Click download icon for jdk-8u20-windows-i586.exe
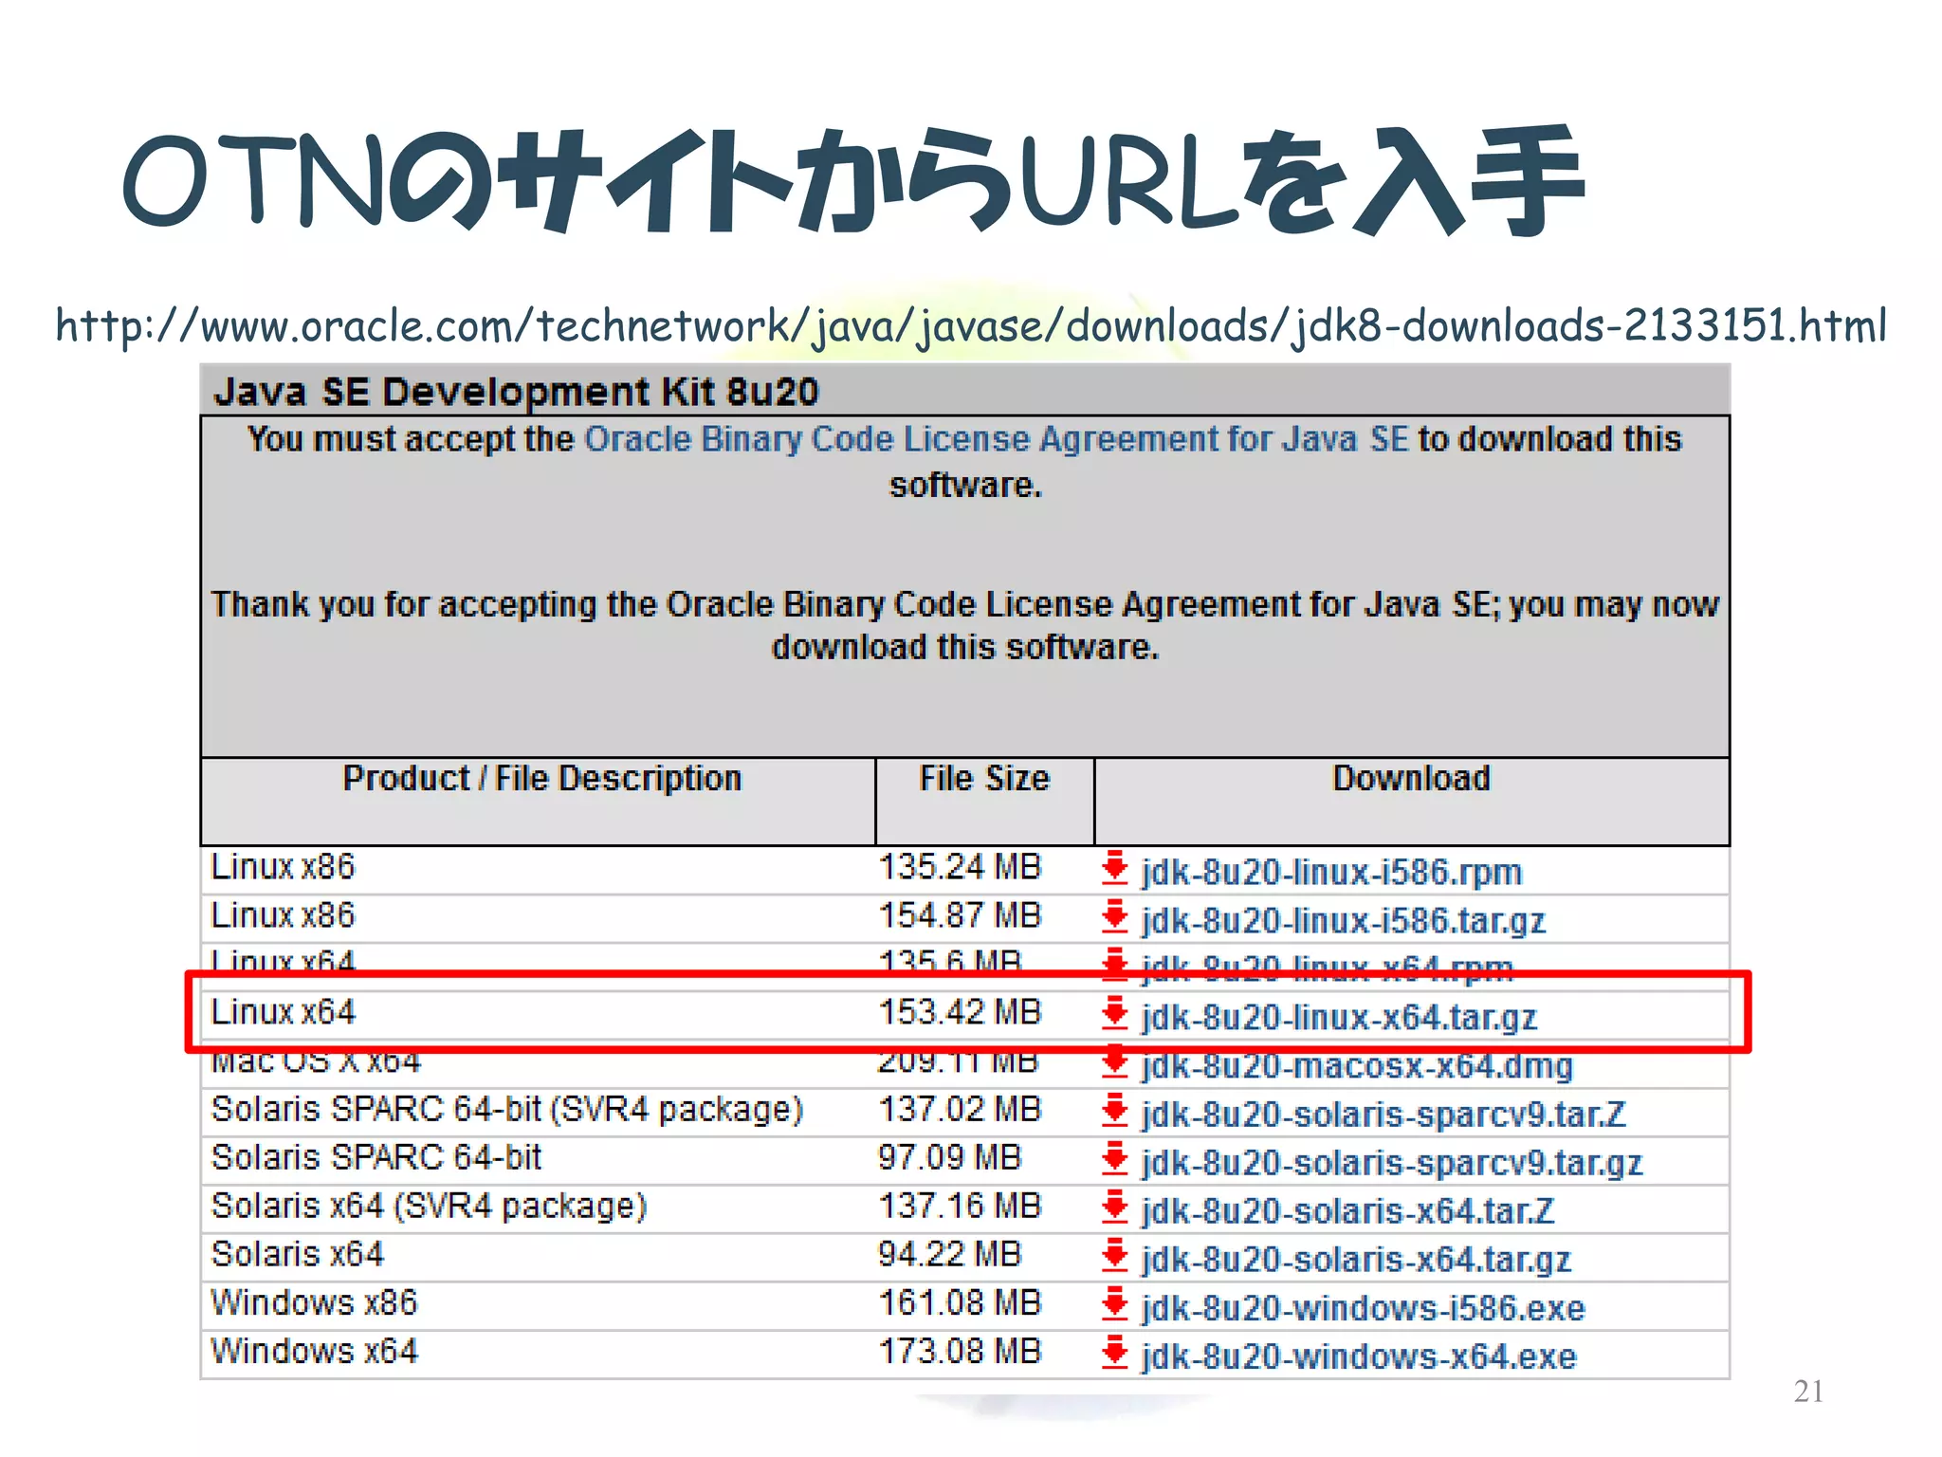This screenshot has width=1942, height=1457. [x=1114, y=1303]
